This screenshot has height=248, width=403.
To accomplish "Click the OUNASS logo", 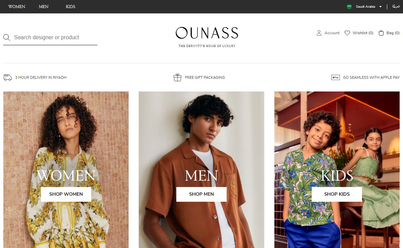I will (207, 37).
